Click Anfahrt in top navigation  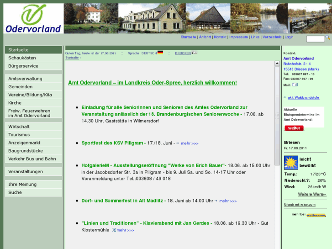point(205,37)
